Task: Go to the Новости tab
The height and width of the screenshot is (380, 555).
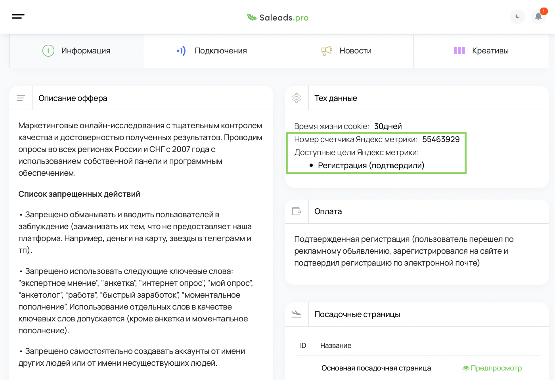Action: pos(346,51)
